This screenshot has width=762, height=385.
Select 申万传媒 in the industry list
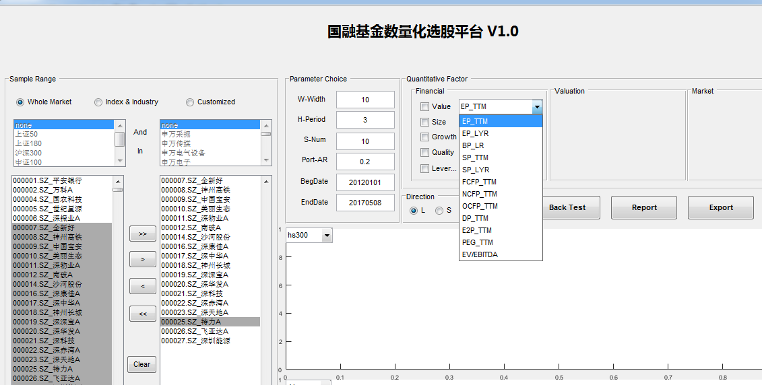(210, 143)
